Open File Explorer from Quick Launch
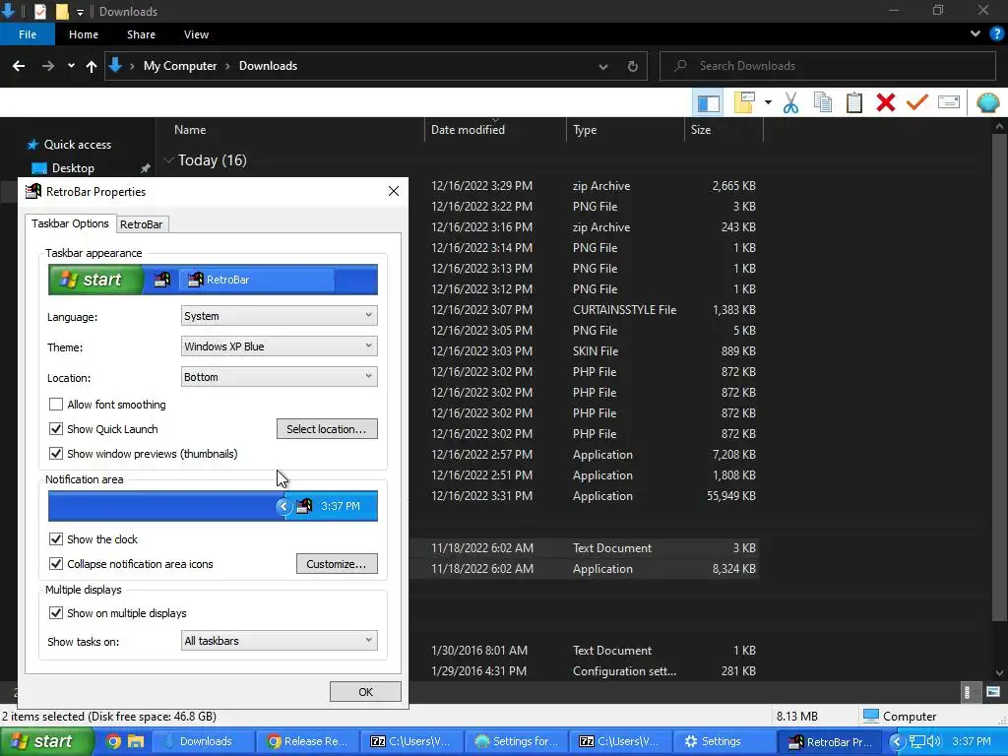 [x=136, y=741]
